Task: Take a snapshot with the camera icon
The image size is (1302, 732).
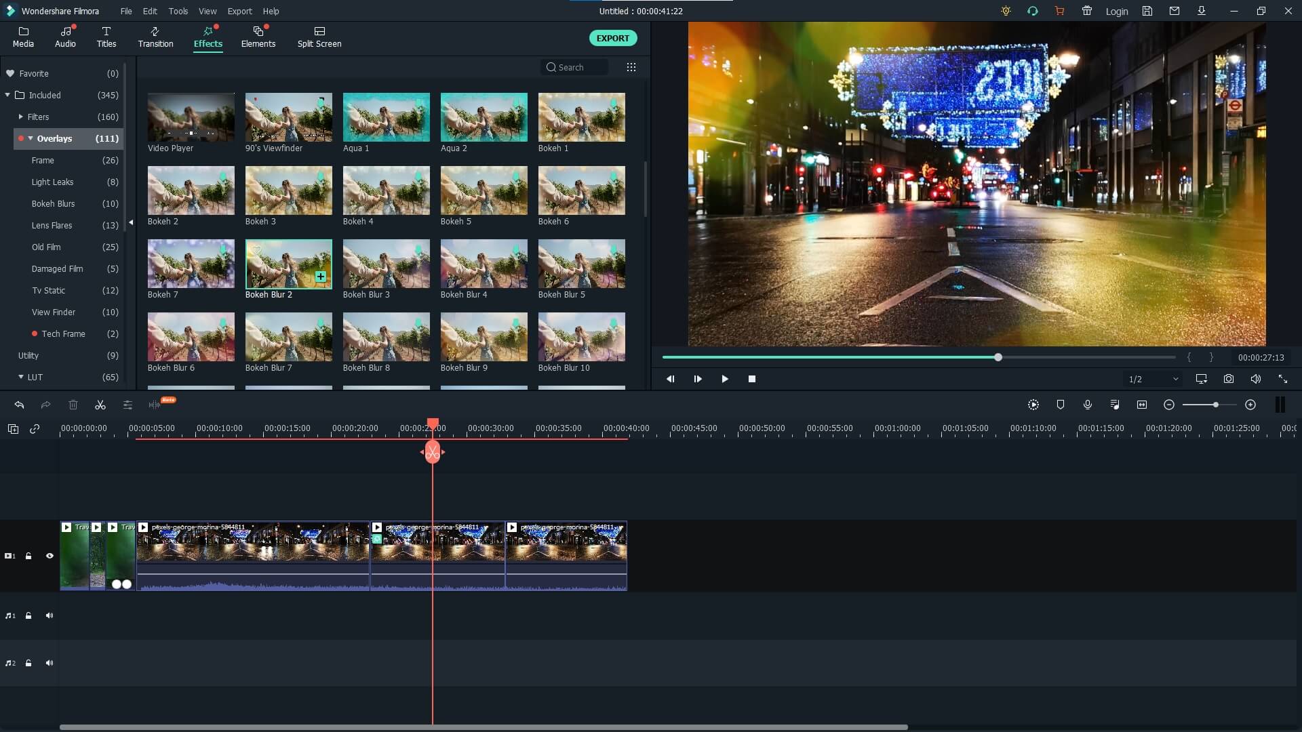Action: click(1228, 379)
